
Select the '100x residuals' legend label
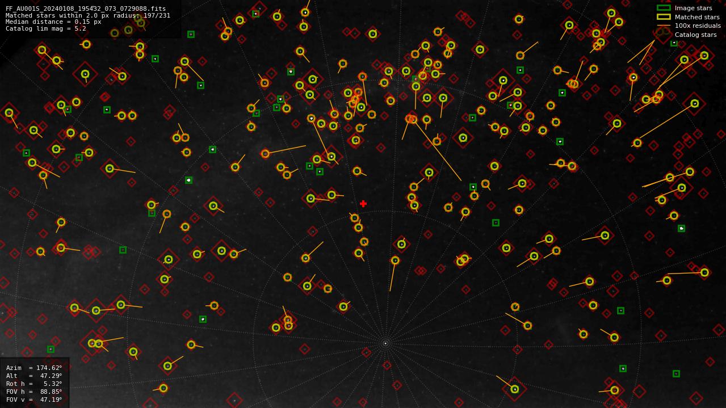coord(698,26)
